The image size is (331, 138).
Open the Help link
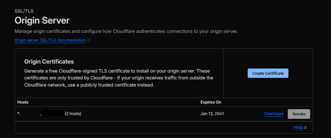[298, 127]
